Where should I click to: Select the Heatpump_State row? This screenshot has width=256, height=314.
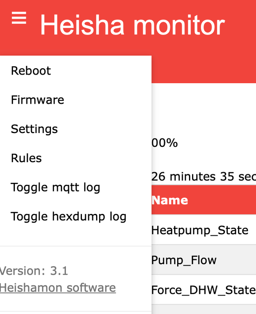(200, 230)
